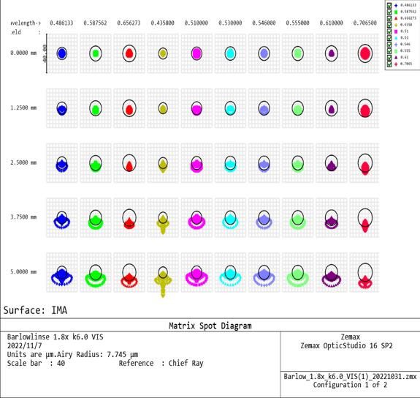Uncheck the 0.486133 wavelength legend checkbox
This screenshot has height=398, width=420.
tap(389, 5)
